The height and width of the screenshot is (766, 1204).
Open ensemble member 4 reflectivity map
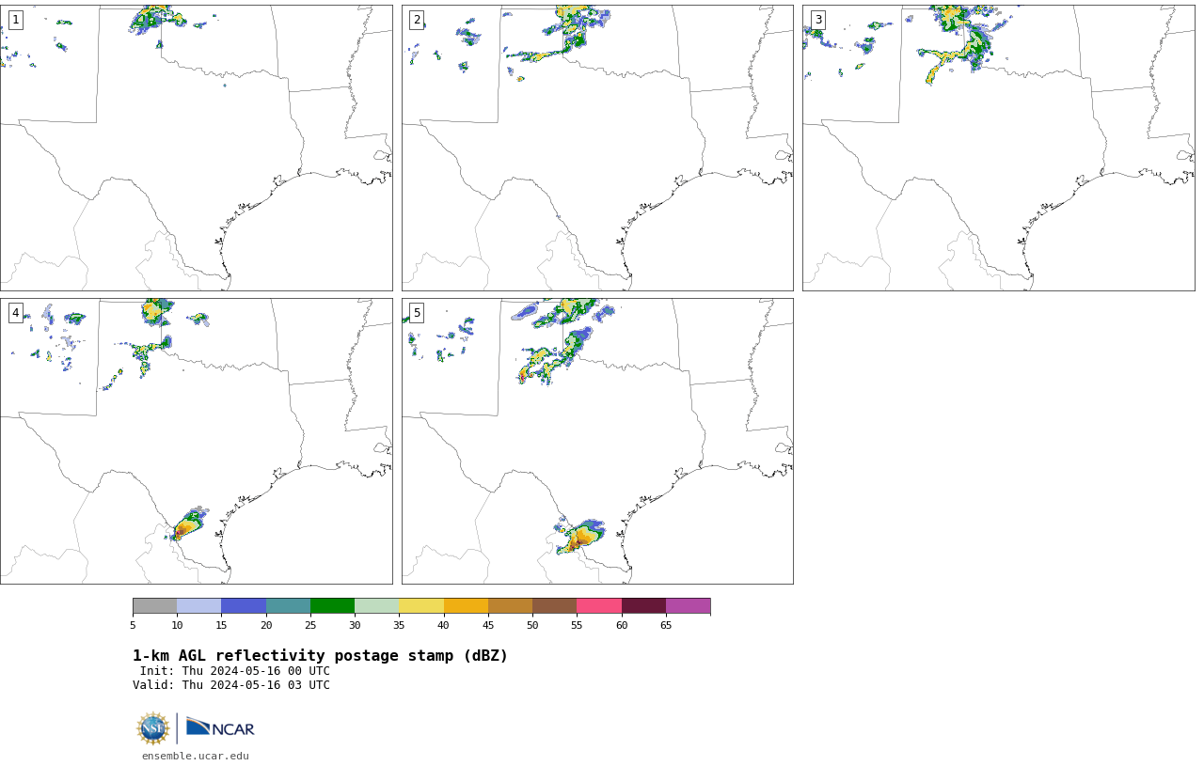pos(196,441)
